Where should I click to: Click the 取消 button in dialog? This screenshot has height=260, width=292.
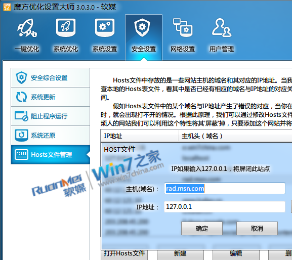pyautogui.click(x=257, y=228)
